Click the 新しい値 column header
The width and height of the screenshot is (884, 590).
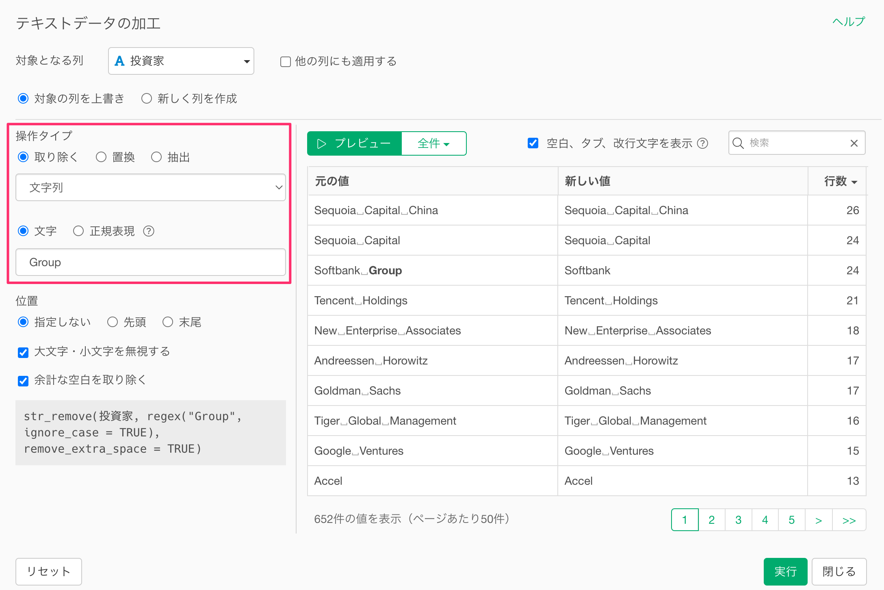pos(683,181)
